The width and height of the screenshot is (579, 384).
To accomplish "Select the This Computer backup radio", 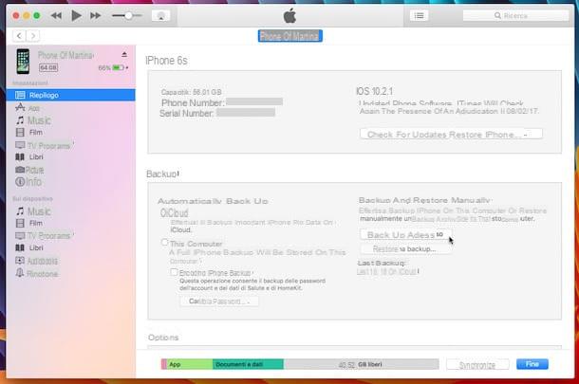I will [x=165, y=243].
